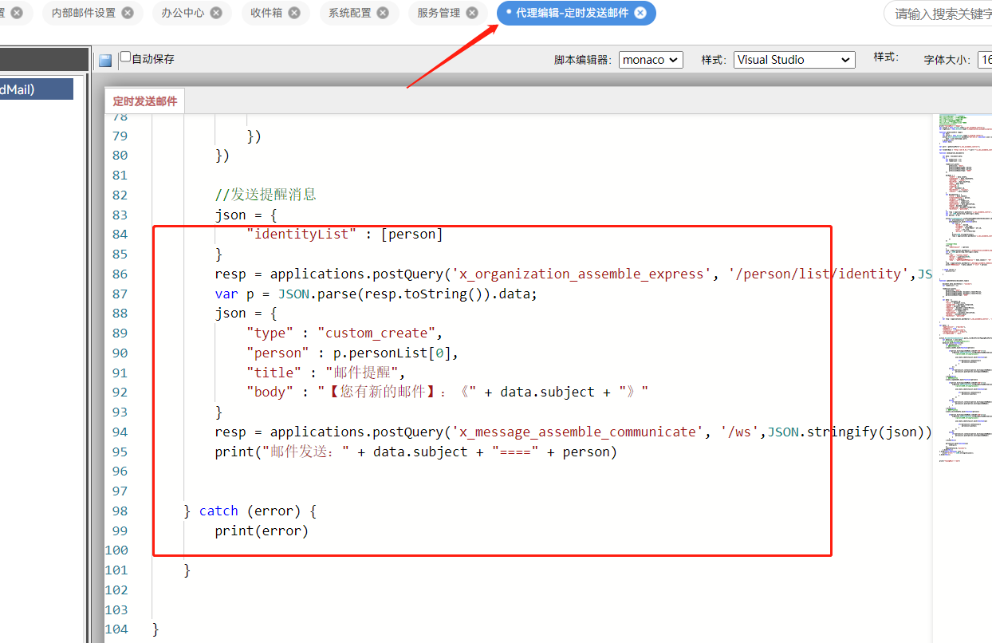
Task: Click the blue save disk icon
Action: pos(105,61)
